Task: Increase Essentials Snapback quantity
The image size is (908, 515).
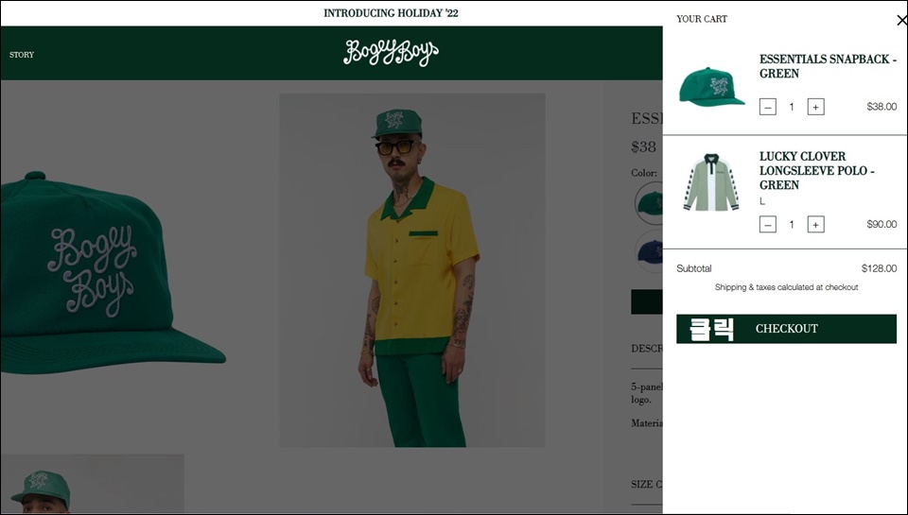Action: click(x=816, y=107)
